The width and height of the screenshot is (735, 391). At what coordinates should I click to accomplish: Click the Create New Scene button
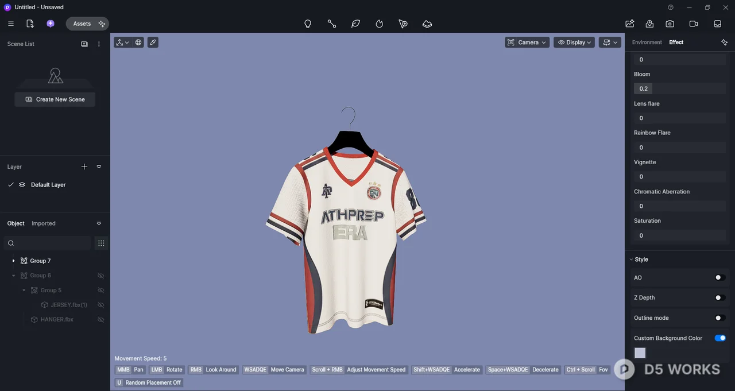click(x=55, y=99)
